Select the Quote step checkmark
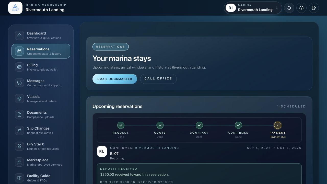327x184 pixels. pyautogui.click(x=160, y=125)
